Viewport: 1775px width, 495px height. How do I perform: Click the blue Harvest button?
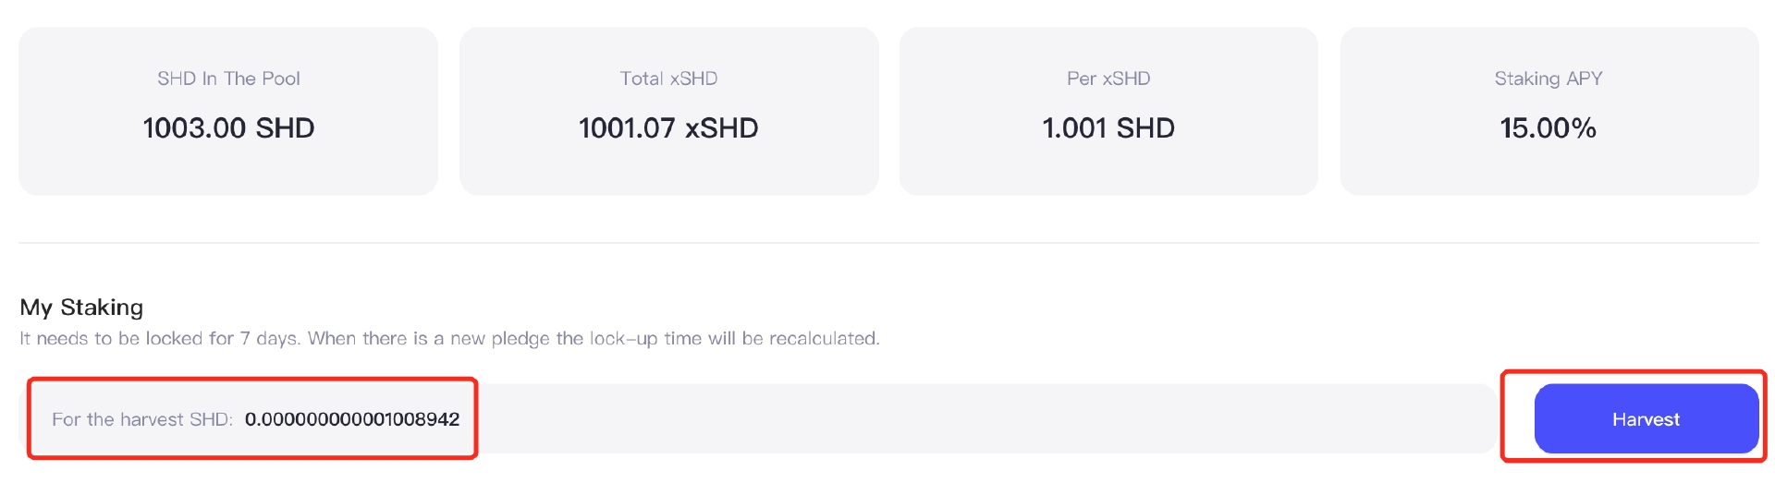coord(1646,418)
